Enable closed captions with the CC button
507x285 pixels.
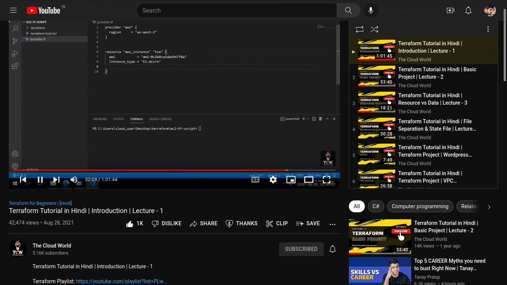pyautogui.click(x=256, y=179)
